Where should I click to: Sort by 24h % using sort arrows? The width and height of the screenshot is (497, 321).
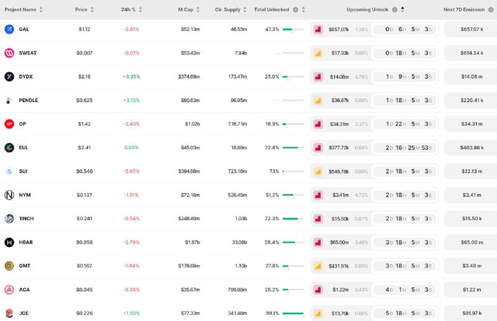click(x=140, y=9)
